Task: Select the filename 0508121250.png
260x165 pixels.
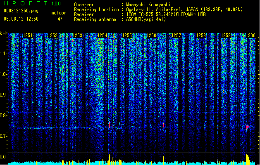Action: [21, 11]
